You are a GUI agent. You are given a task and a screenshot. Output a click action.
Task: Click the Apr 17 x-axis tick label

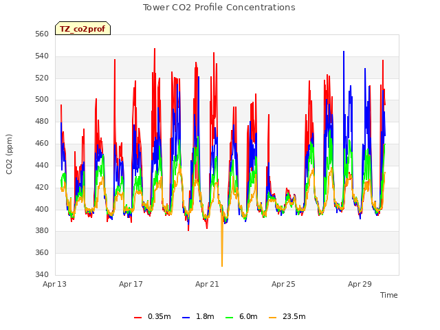point(131,284)
